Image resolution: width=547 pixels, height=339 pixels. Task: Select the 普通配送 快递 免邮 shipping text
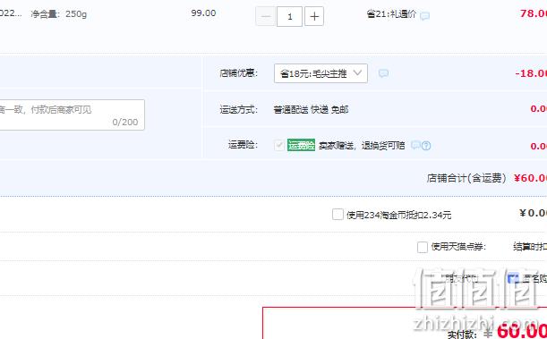click(311, 109)
